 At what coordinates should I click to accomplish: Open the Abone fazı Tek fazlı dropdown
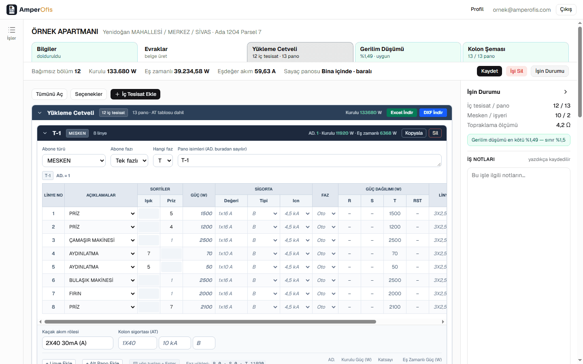[129, 161]
